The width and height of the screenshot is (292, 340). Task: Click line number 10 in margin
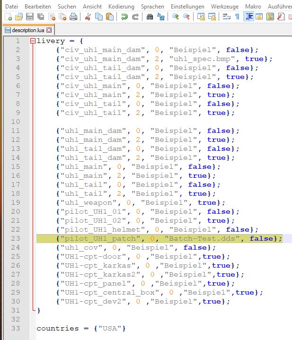(16, 122)
